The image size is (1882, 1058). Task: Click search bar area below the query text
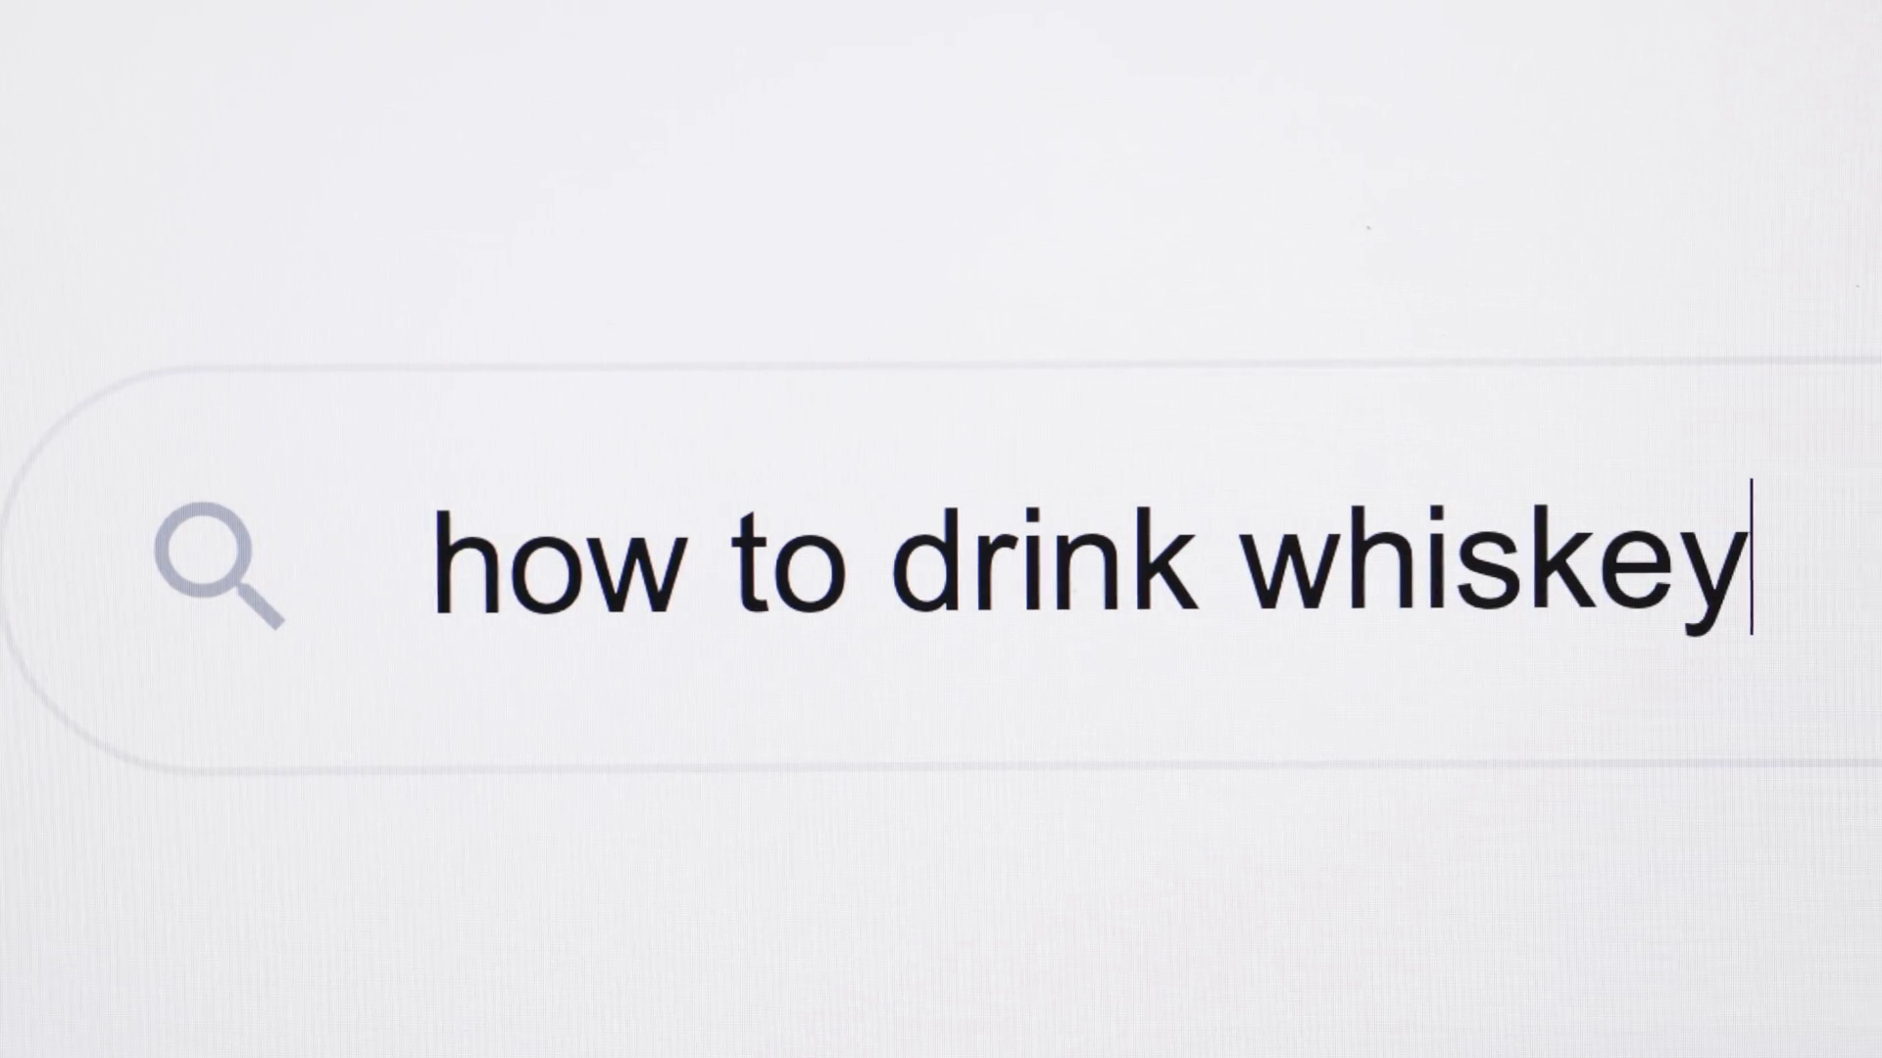(x=980, y=700)
